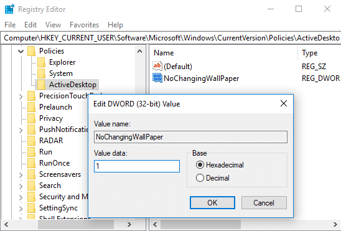The height and width of the screenshot is (231, 341).
Task: Select the Privacy tree label
Action: (x=51, y=118)
